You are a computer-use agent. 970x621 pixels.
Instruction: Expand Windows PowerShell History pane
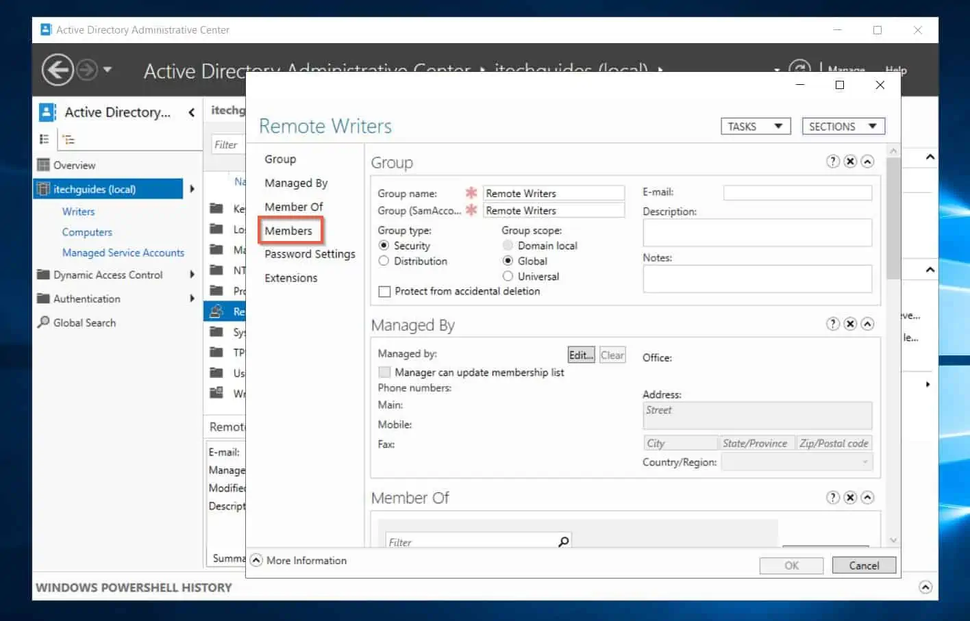925,587
